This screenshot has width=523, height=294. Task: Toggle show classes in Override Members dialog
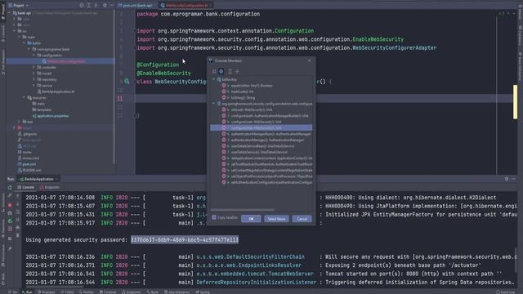click(221, 71)
